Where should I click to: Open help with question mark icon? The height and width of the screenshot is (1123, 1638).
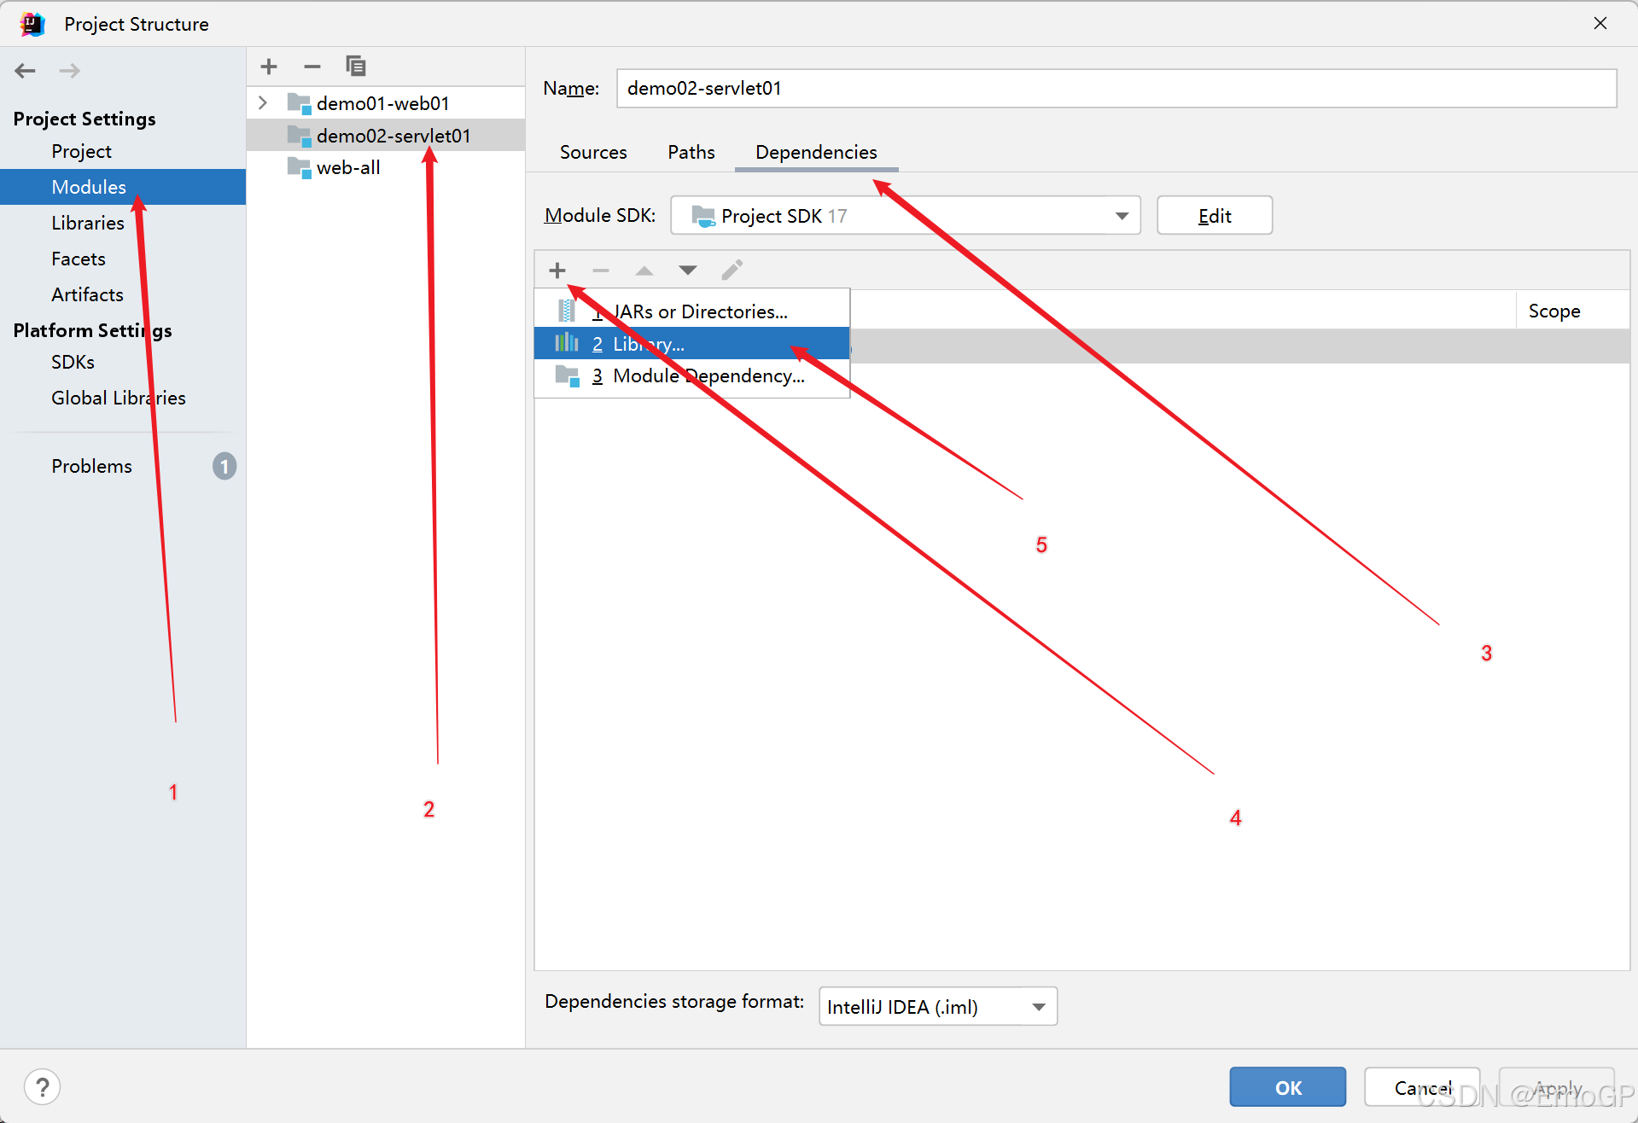click(x=43, y=1087)
